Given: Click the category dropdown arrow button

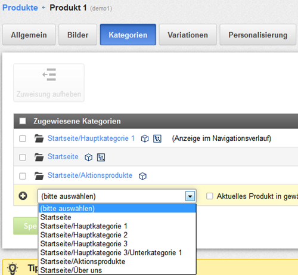Looking at the screenshot, I should click(x=190, y=196).
